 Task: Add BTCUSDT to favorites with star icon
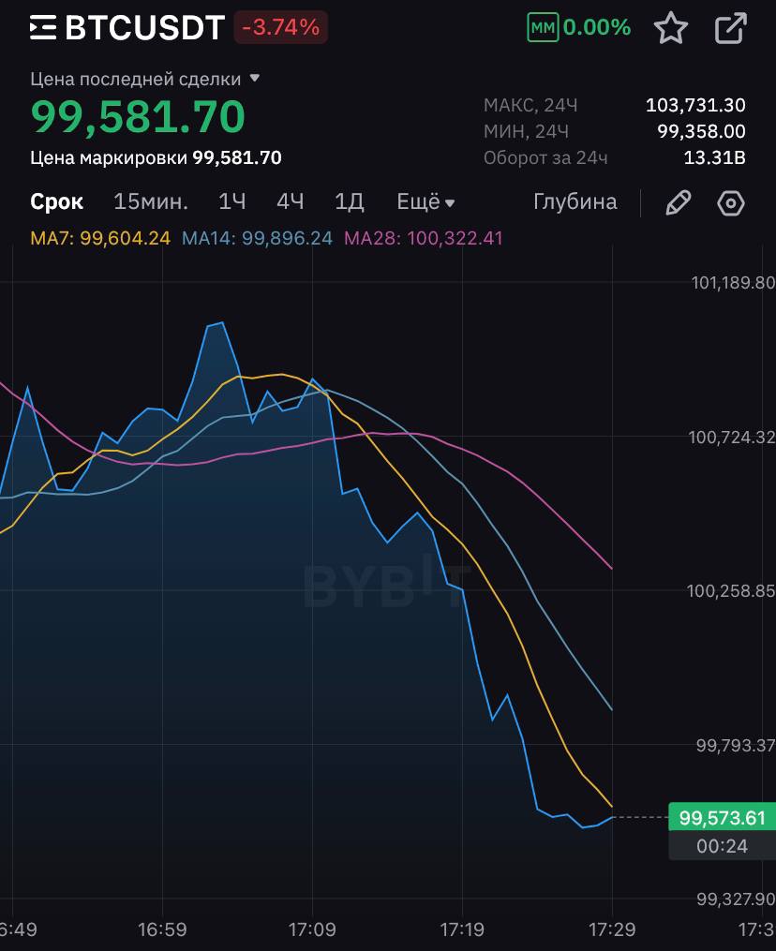coord(670,28)
